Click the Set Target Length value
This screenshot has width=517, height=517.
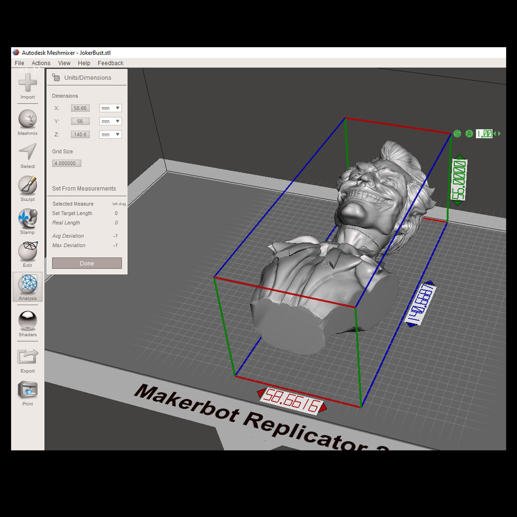[116, 213]
